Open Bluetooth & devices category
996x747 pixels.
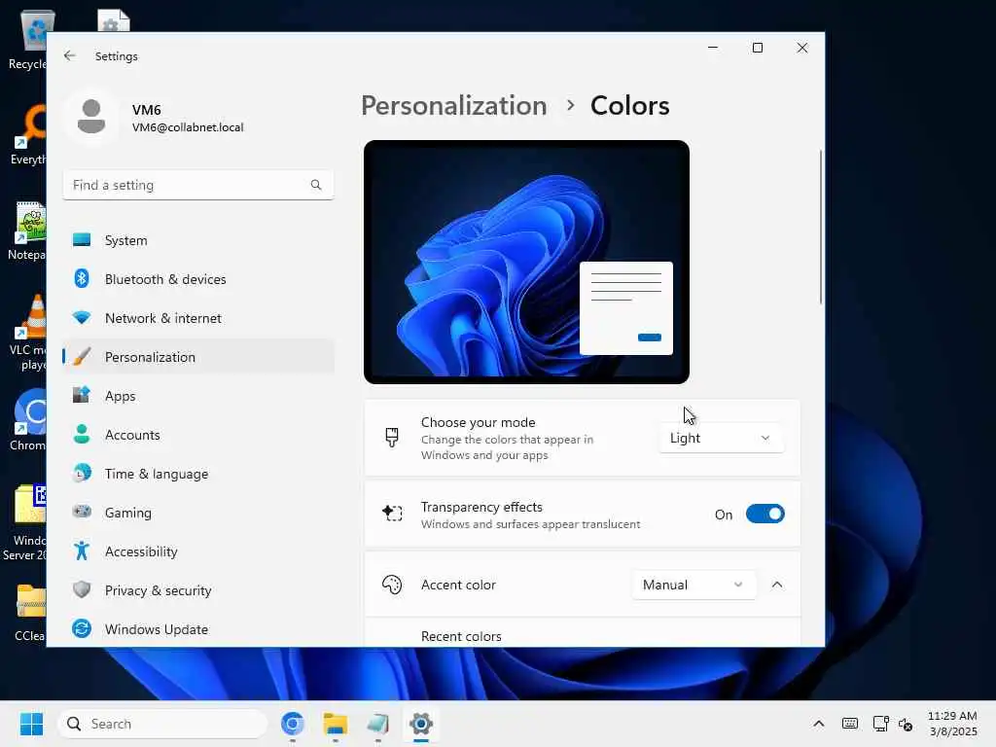click(x=198, y=279)
